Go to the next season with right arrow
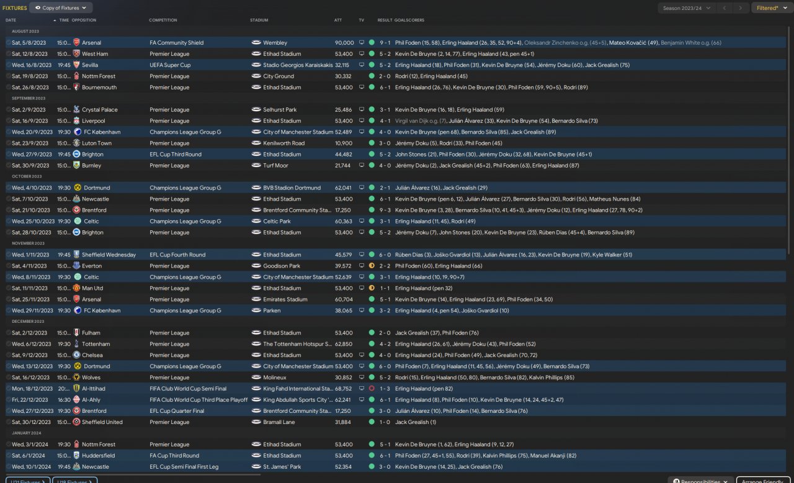The width and height of the screenshot is (794, 483). [740, 8]
